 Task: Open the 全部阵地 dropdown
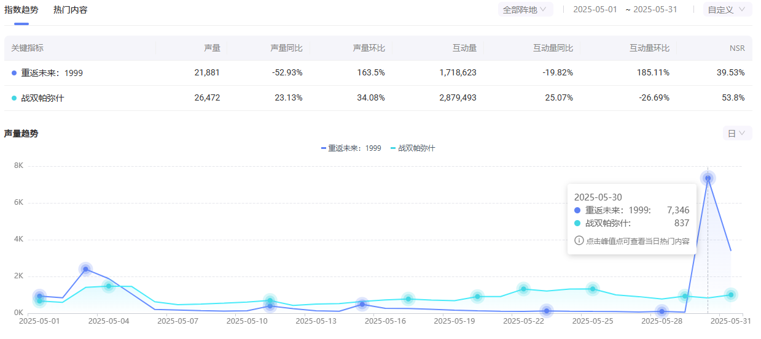pos(525,10)
